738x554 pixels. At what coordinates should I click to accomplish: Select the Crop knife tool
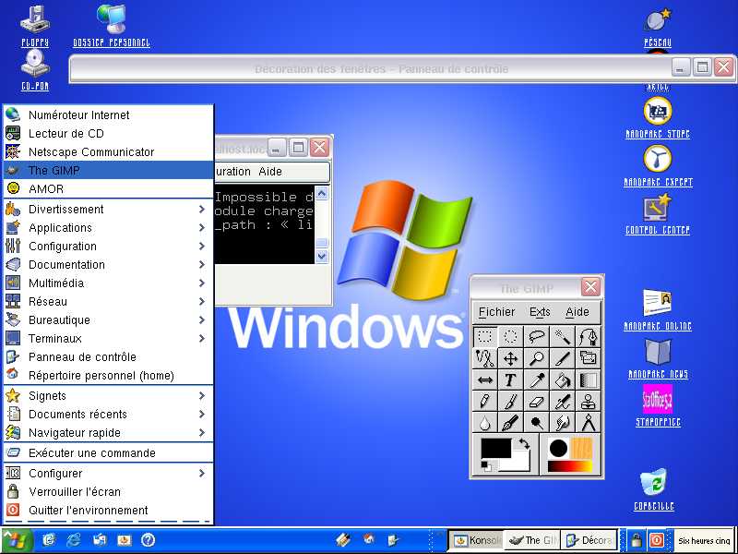click(x=563, y=358)
